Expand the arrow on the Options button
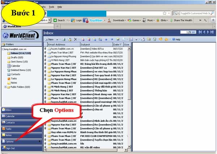217x154 pixels. coord(40,141)
